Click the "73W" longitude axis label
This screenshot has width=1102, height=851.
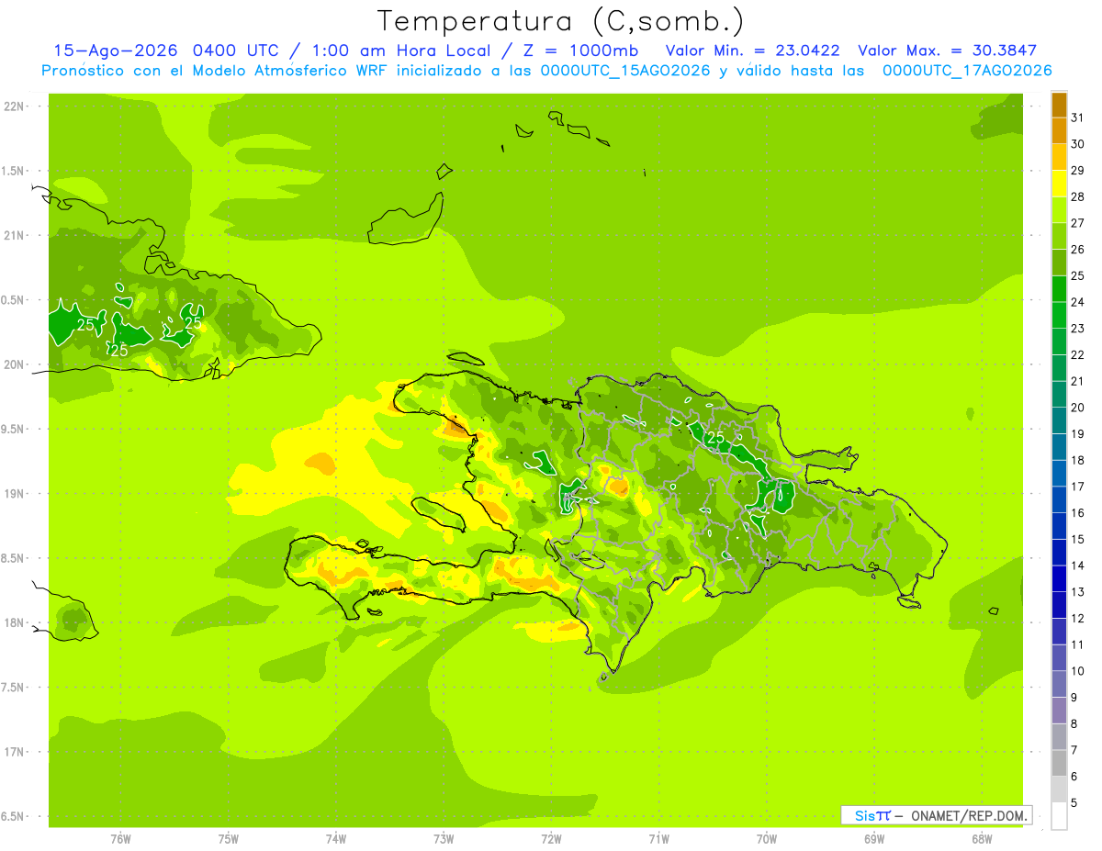444,839
